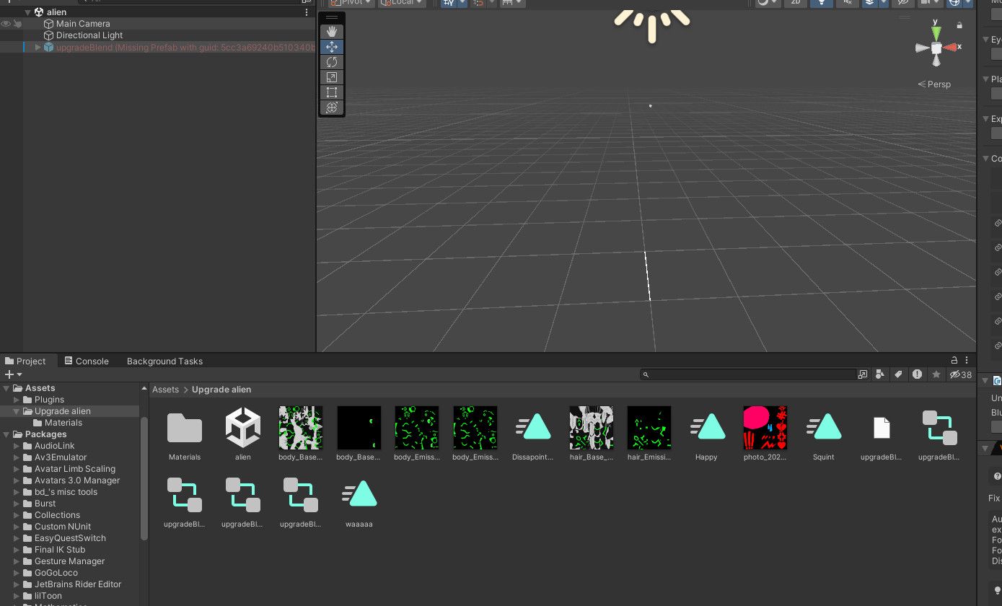Toggle the Project panel lock
1002x606 pixels.
click(x=954, y=361)
